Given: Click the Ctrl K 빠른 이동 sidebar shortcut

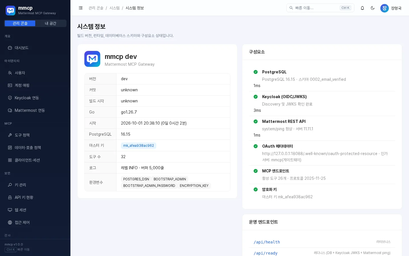Looking at the screenshot, I should click(x=17, y=250).
